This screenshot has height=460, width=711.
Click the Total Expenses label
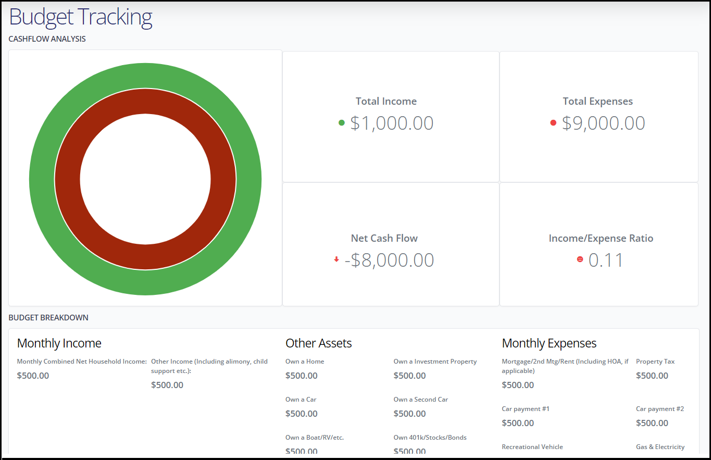pos(598,102)
